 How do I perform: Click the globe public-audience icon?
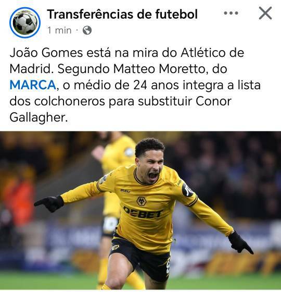click(x=87, y=30)
